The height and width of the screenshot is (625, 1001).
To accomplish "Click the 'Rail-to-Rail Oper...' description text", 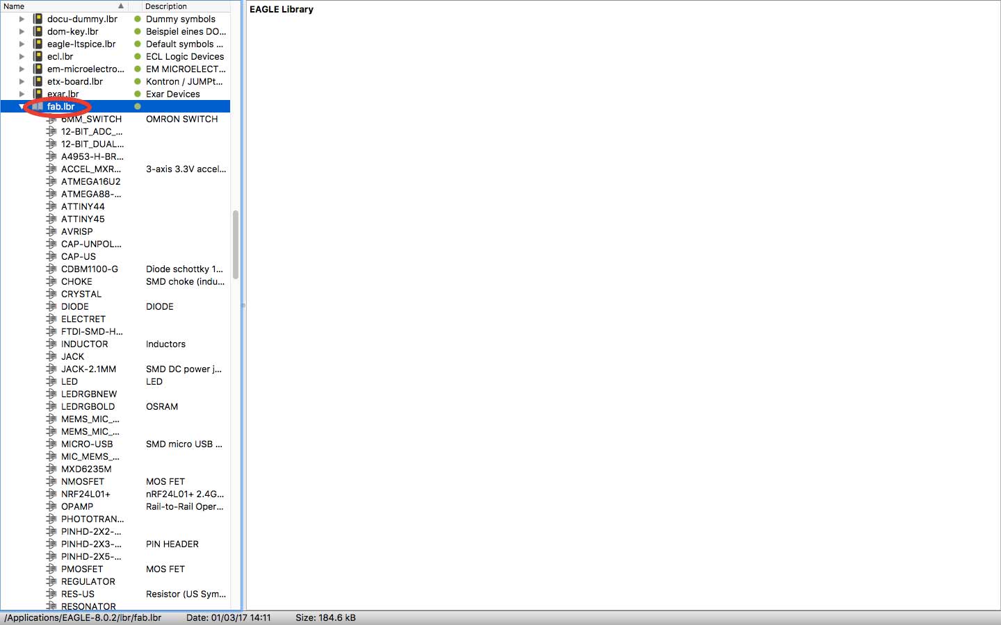I will coord(185,507).
